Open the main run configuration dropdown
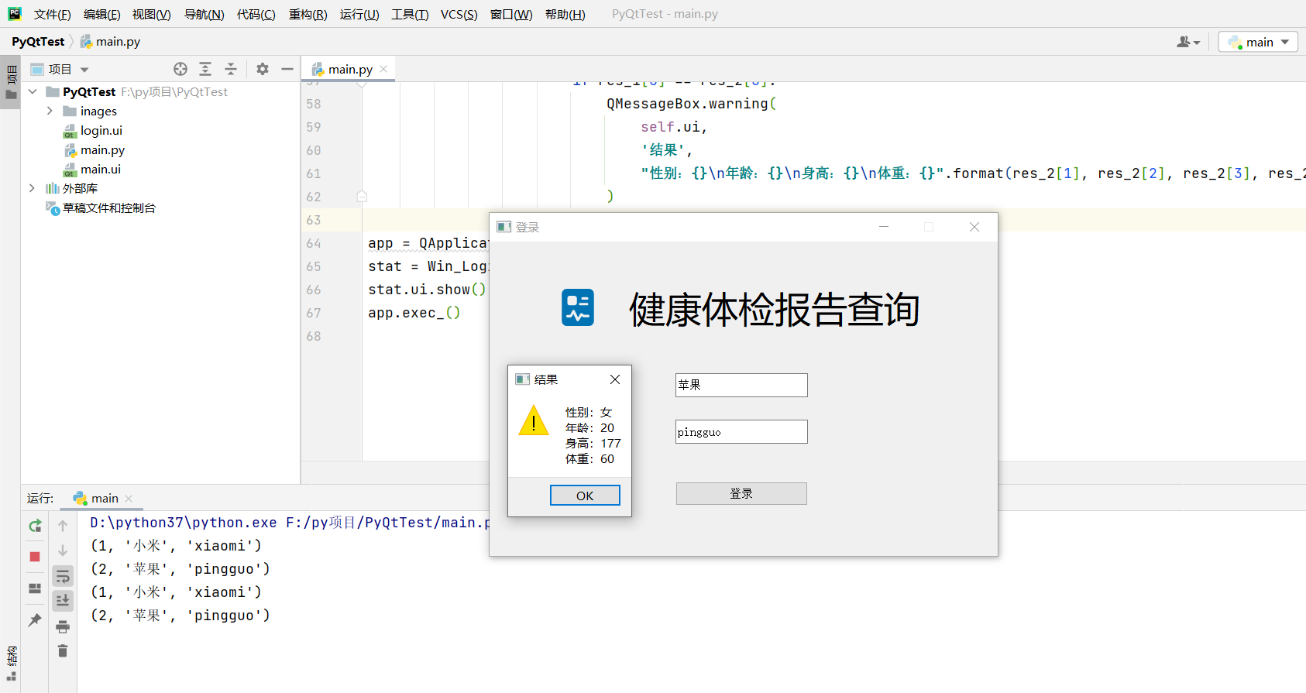1306x693 pixels. coord(1258,42)
